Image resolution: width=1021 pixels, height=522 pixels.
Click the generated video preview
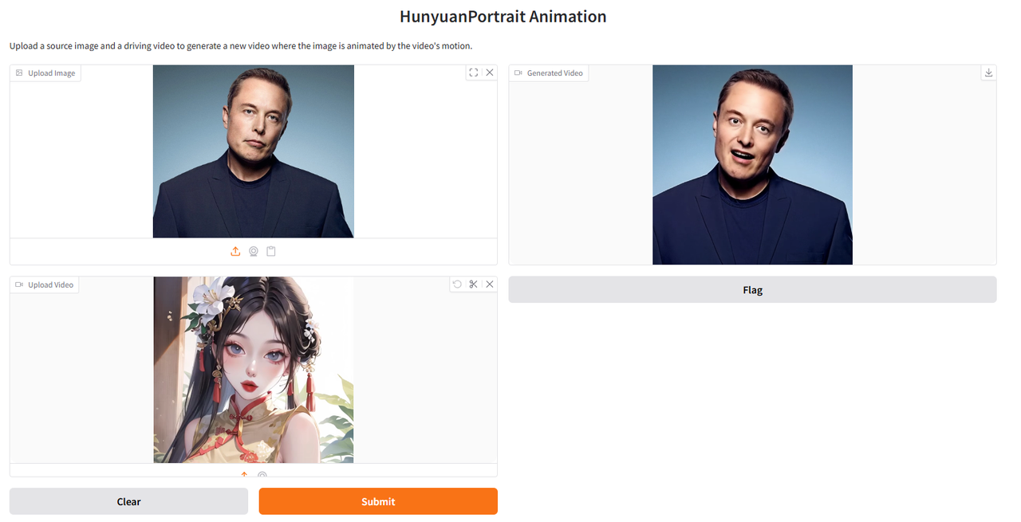coord(752,165)
